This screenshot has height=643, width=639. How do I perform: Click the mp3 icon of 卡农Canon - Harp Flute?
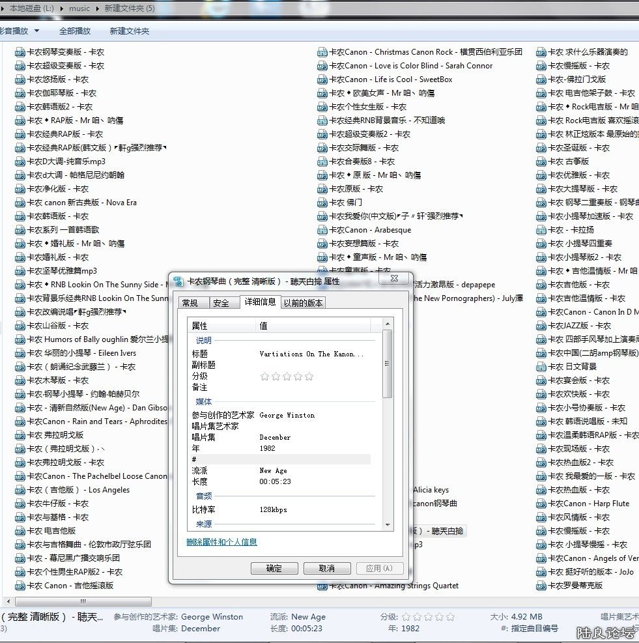tap(541, 503)
